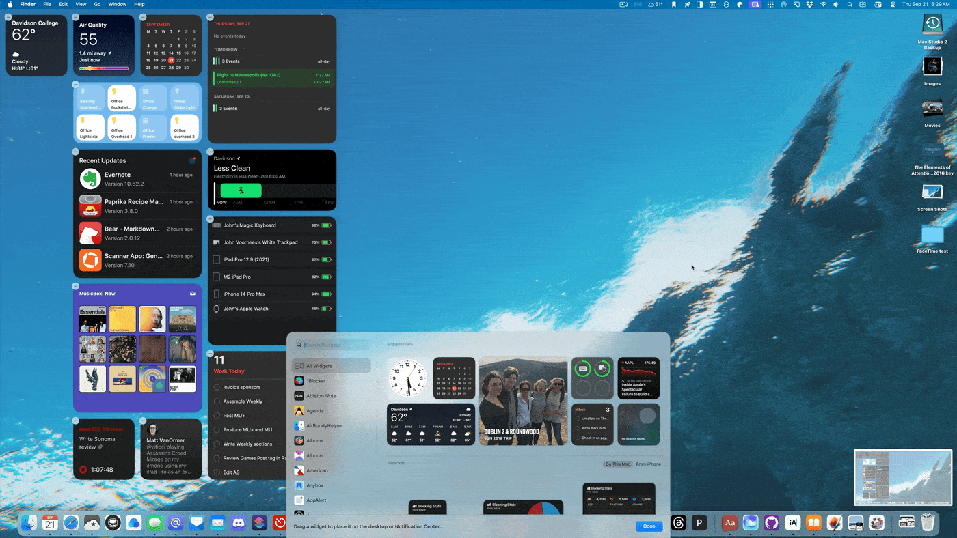Click the Done button in widget gallery
This screenshot has width=957, height=538.
[x=649, y=526]
